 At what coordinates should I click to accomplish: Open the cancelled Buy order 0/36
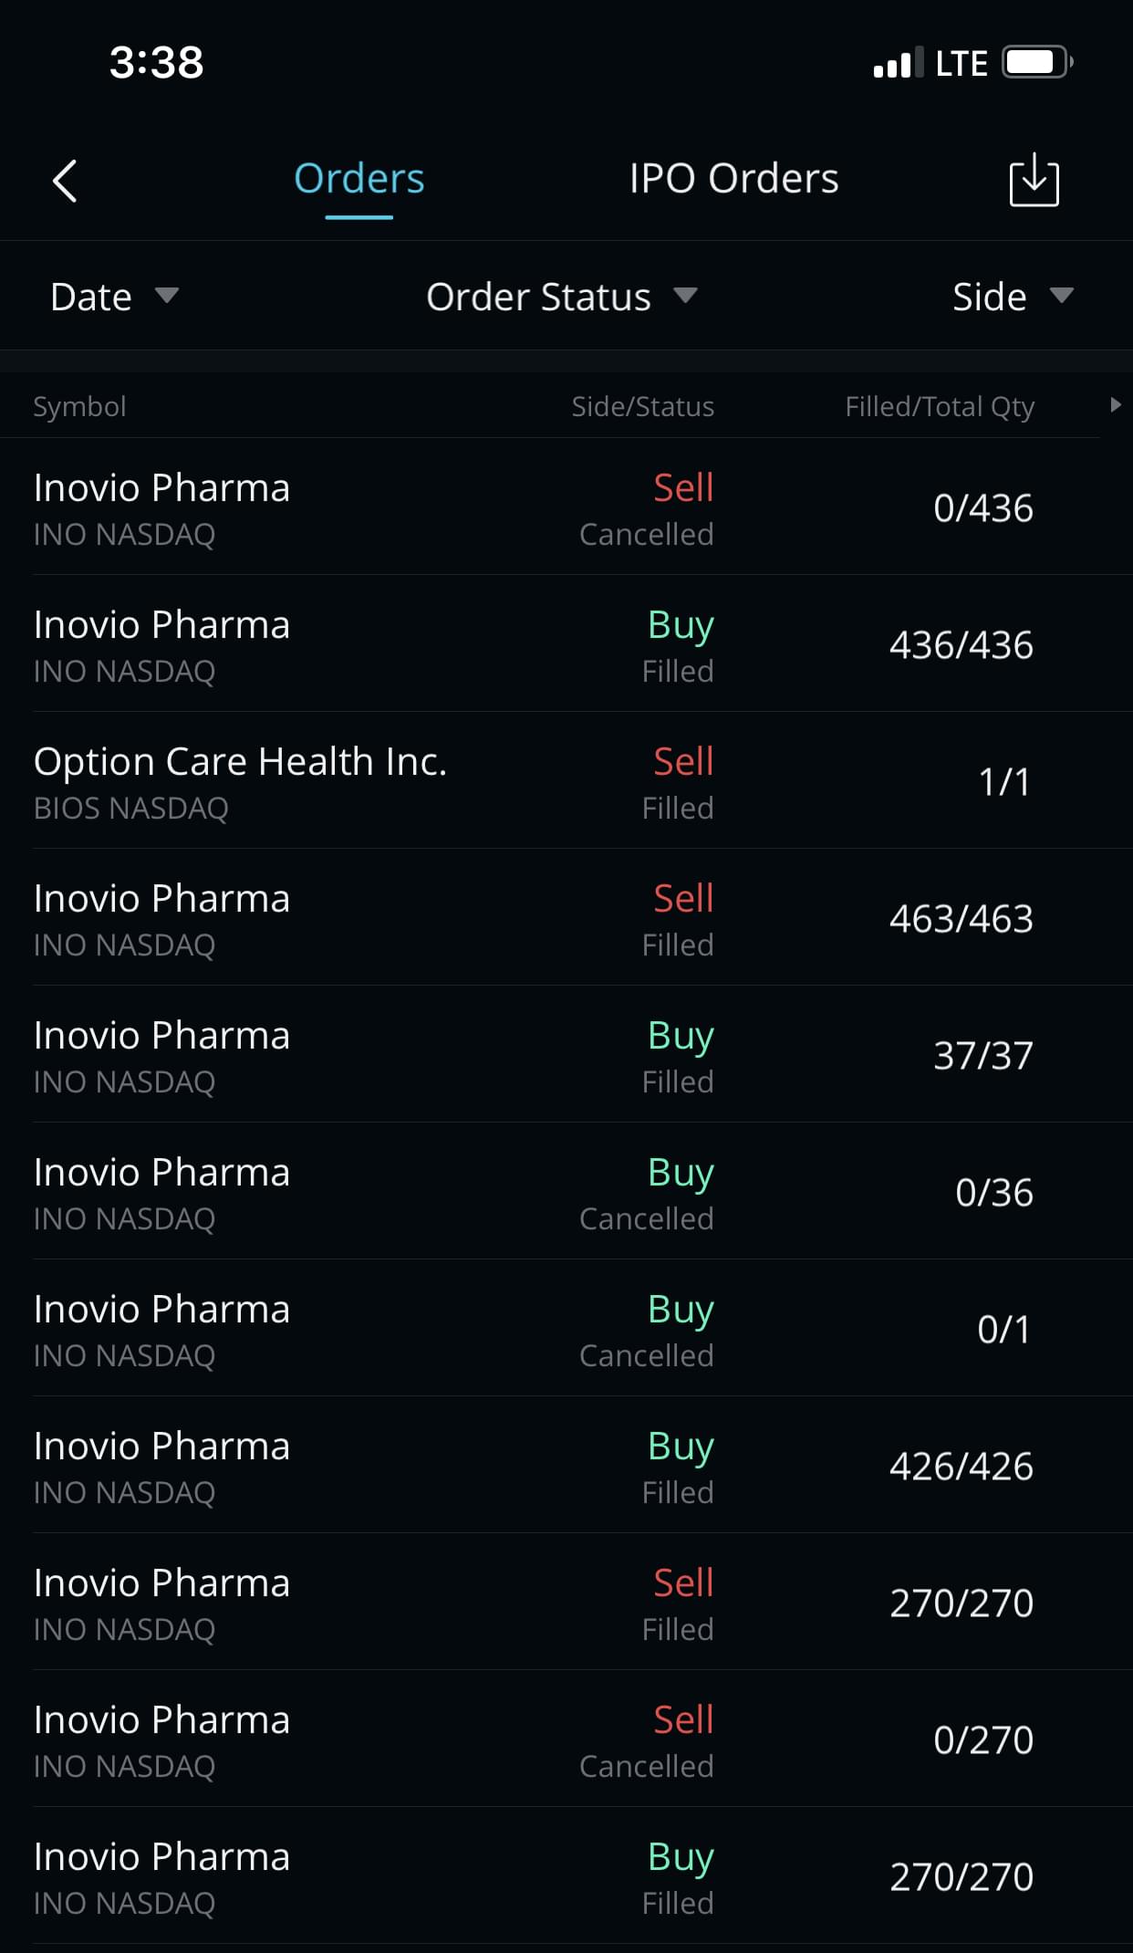pyautogui.click(x=566, y=1192)
